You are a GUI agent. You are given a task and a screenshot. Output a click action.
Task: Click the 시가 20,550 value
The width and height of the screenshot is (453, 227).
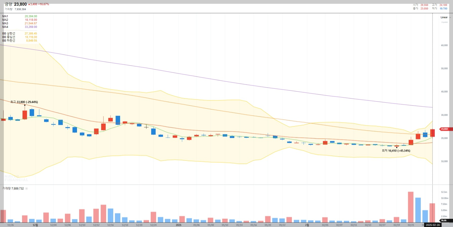(x=421, y=5)
